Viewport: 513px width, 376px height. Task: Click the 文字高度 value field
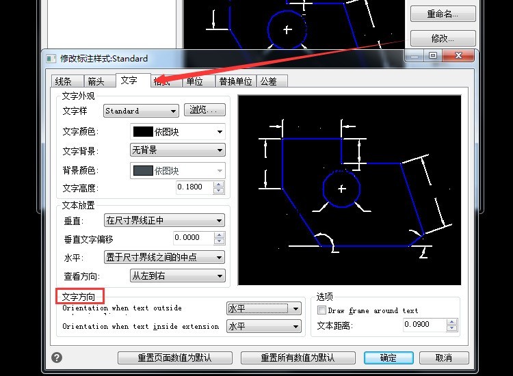coord(194,187)
